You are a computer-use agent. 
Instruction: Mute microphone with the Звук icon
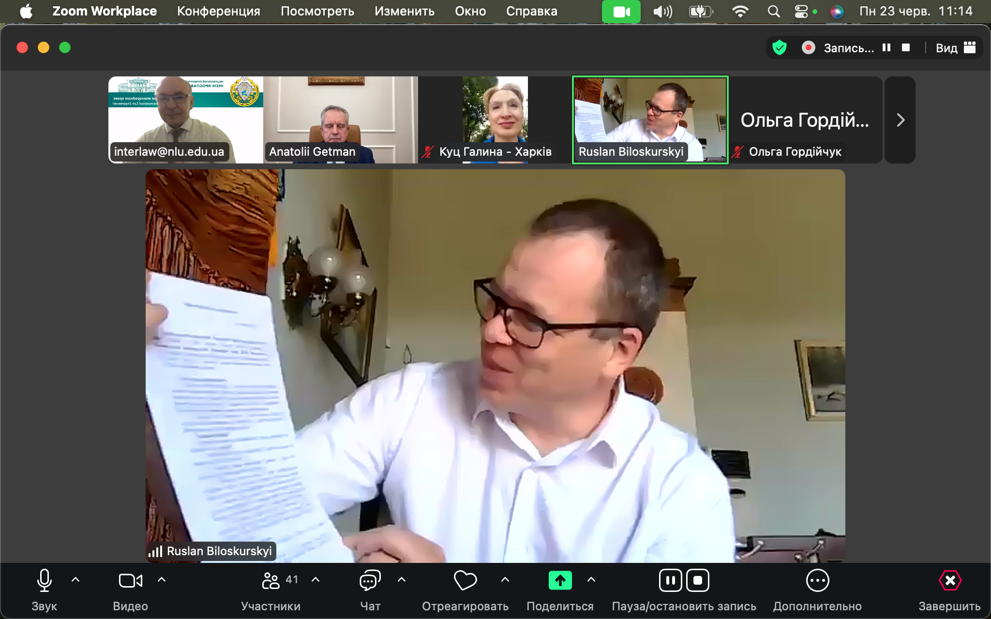pyautogui.click(x=44, y=580)
